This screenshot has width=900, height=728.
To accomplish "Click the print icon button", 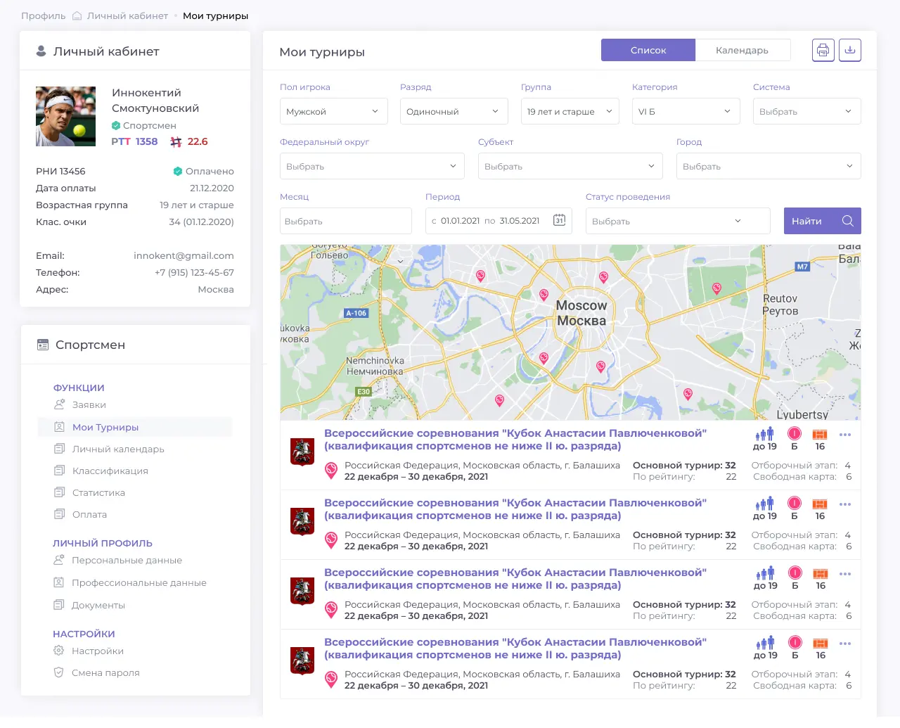I will pyautogui.click(x=823, y=50).
